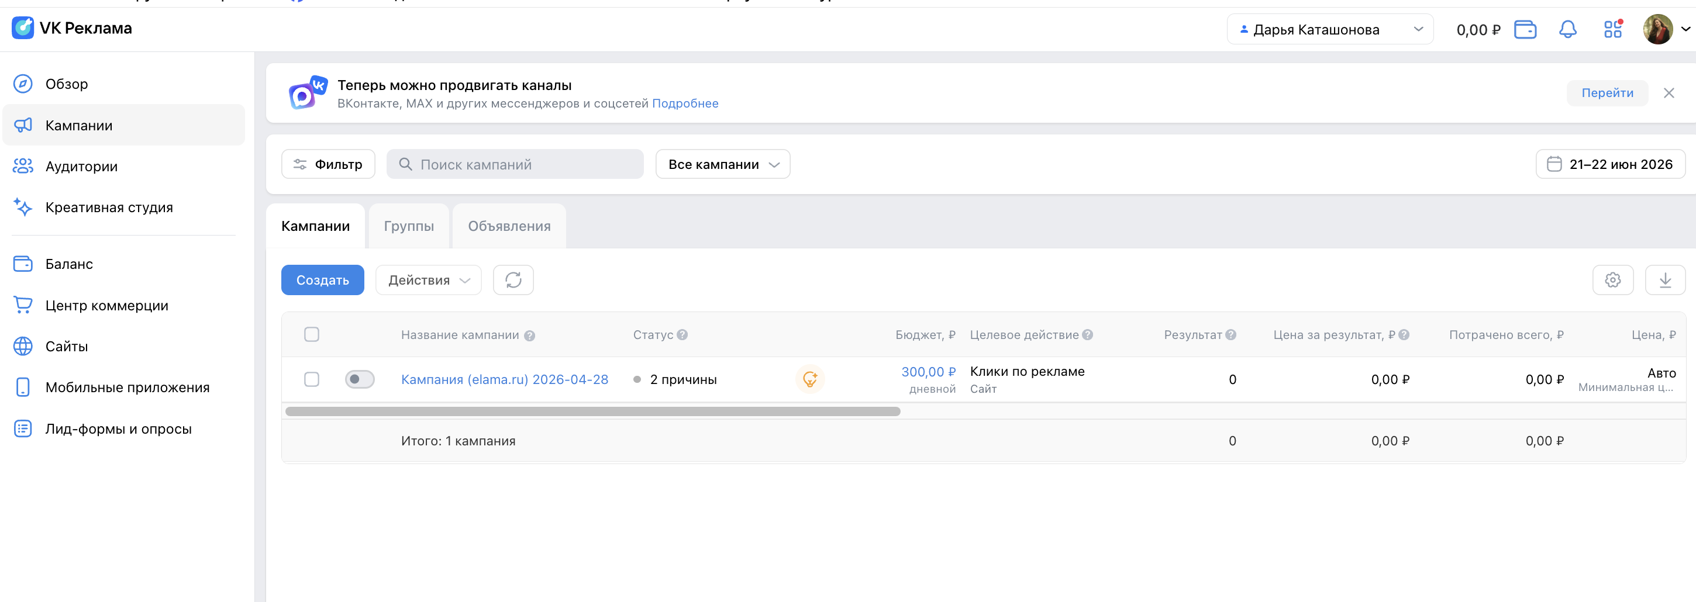The height and width of the screenshot is (602, 1696).
Task: Check the select-all campaigns checkbox
Action: [311, 334]
